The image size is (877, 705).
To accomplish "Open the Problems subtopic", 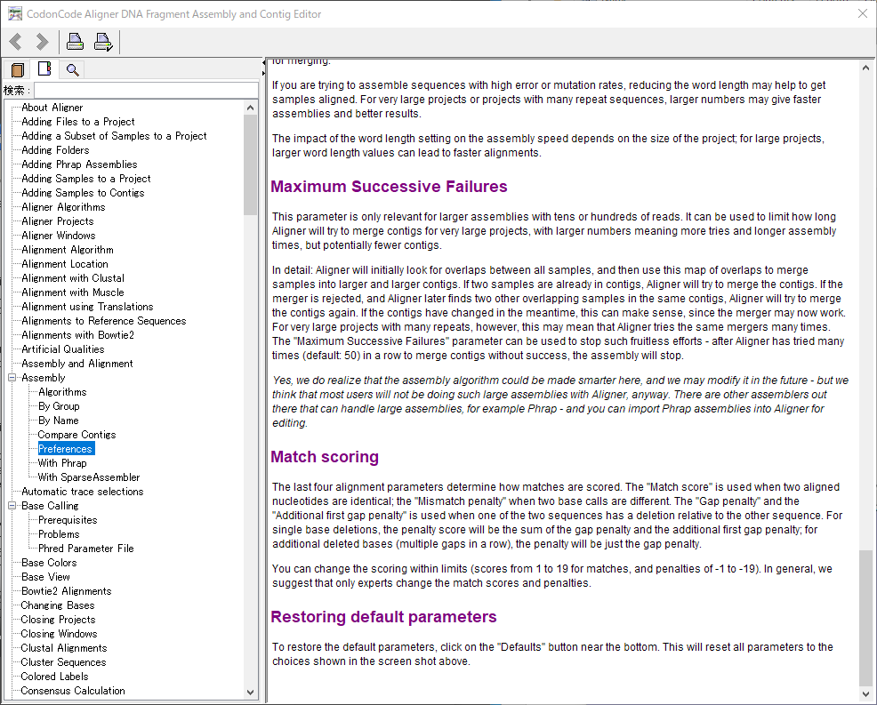I will tap(59, 534).
